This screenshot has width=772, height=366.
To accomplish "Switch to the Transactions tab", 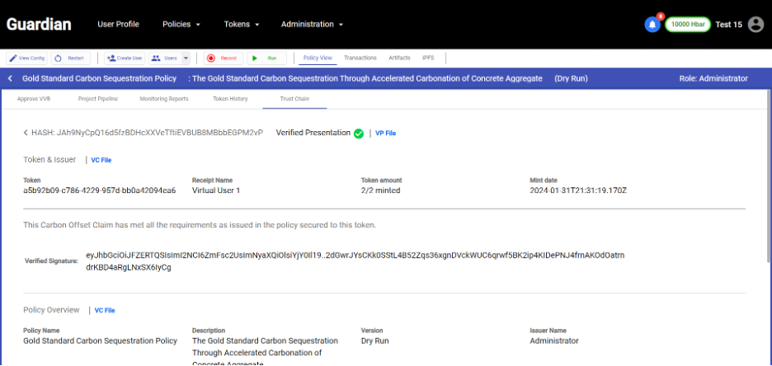I will pos(360,59).
